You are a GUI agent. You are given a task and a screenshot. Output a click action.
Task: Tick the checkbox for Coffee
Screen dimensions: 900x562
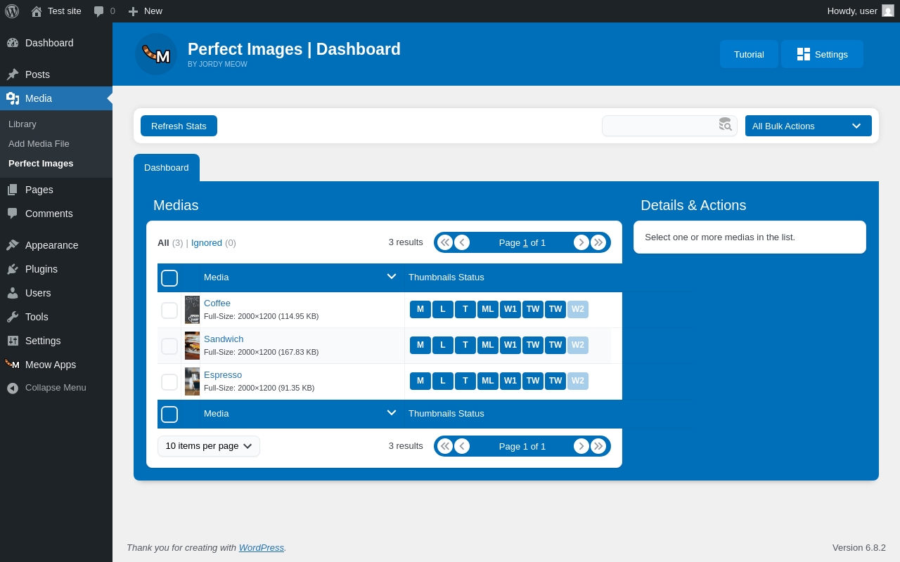coord(169,311)
